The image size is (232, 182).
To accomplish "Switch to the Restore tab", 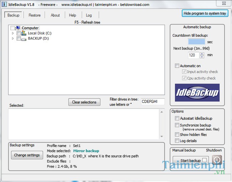I will coord(35,15).
